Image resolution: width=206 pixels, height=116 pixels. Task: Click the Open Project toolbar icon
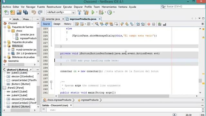19,12
